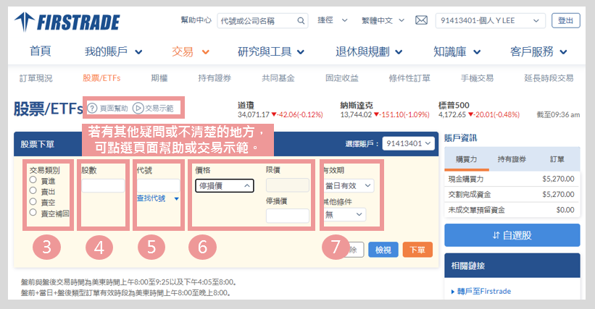Click the blue 檢視 button
595x309 pixels.
point(383,250)
